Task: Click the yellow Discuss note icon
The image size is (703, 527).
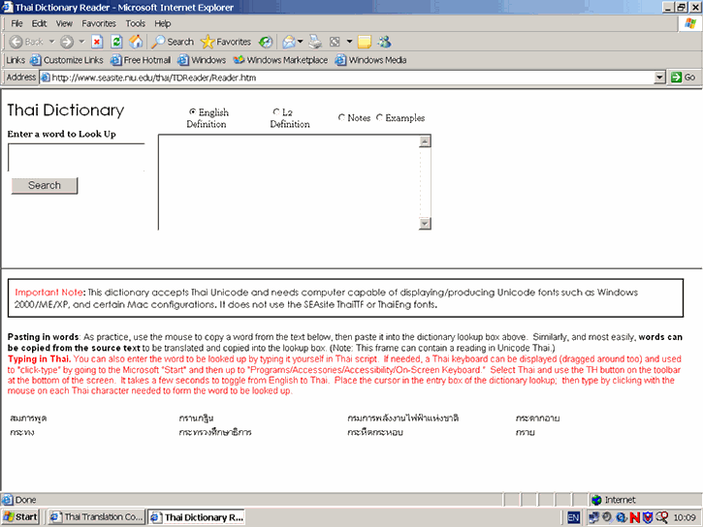Action: click(x=364, y=42)
